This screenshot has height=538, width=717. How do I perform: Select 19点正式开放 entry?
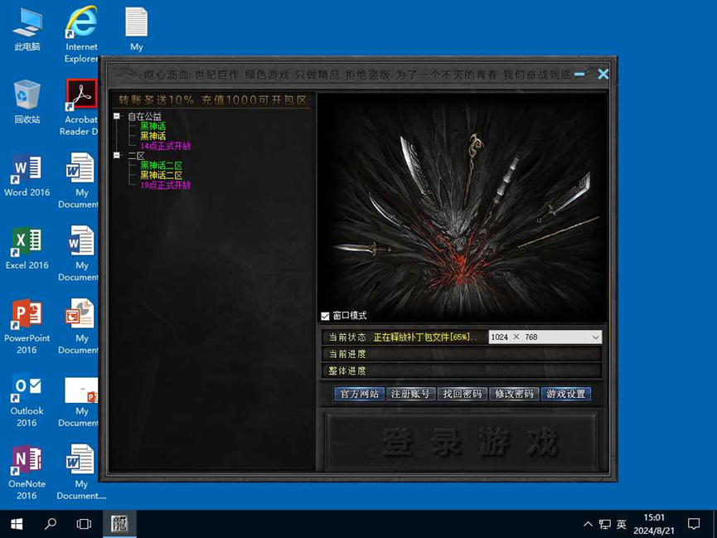165,186
